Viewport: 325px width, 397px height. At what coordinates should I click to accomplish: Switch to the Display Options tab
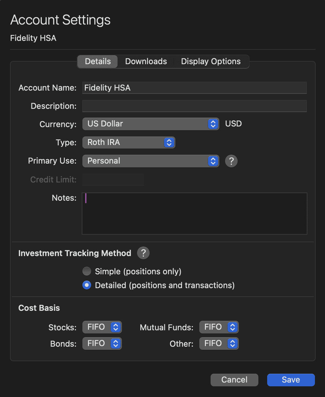point(211,61)
